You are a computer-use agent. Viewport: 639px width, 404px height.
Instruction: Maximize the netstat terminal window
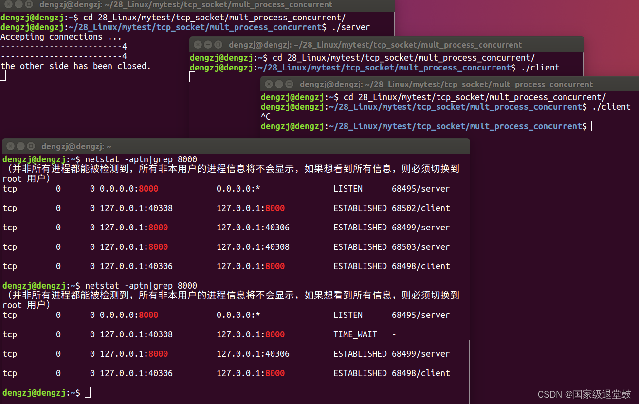(x=31, y=146)
